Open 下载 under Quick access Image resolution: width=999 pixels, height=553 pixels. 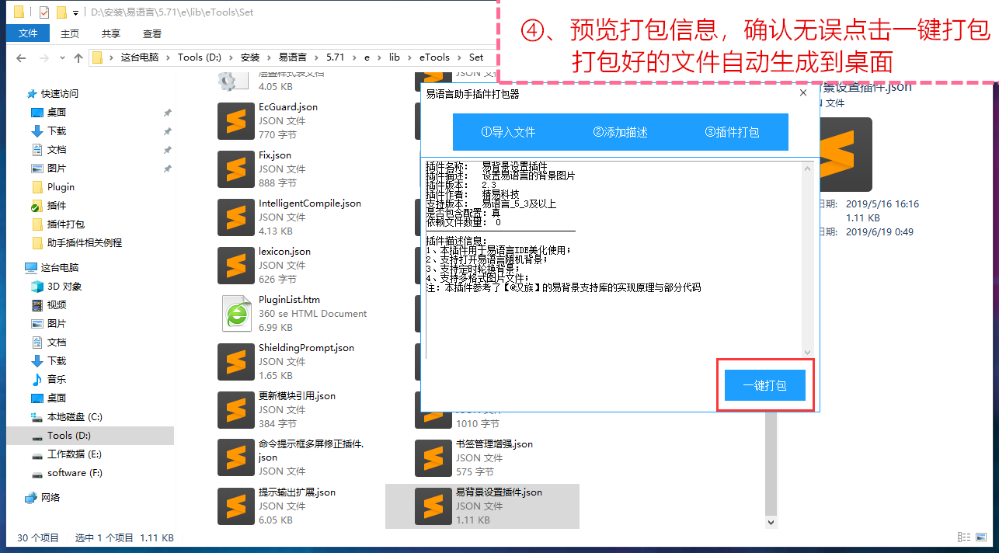pyautogui.click(x=57, y=130)
